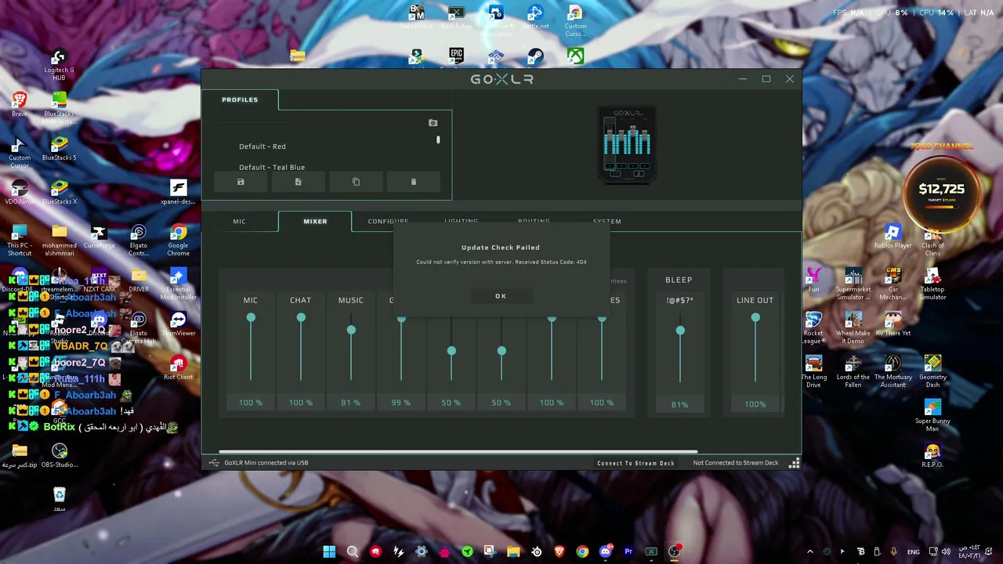Dismiss the Update Check Failed dialog with OK
Viewport: 1003px width, 564px height.
501,296
